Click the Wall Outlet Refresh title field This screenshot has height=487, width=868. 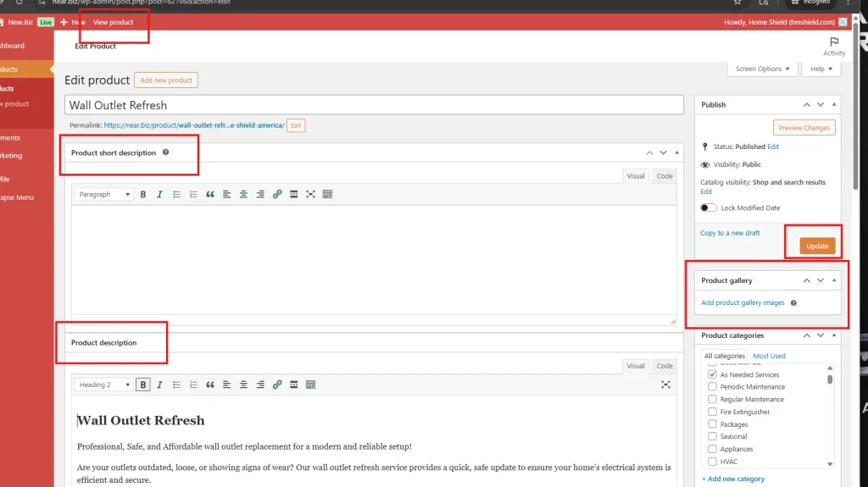(373, 105)
